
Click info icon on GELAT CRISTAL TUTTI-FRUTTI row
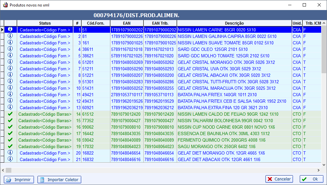tap(10, 81)
